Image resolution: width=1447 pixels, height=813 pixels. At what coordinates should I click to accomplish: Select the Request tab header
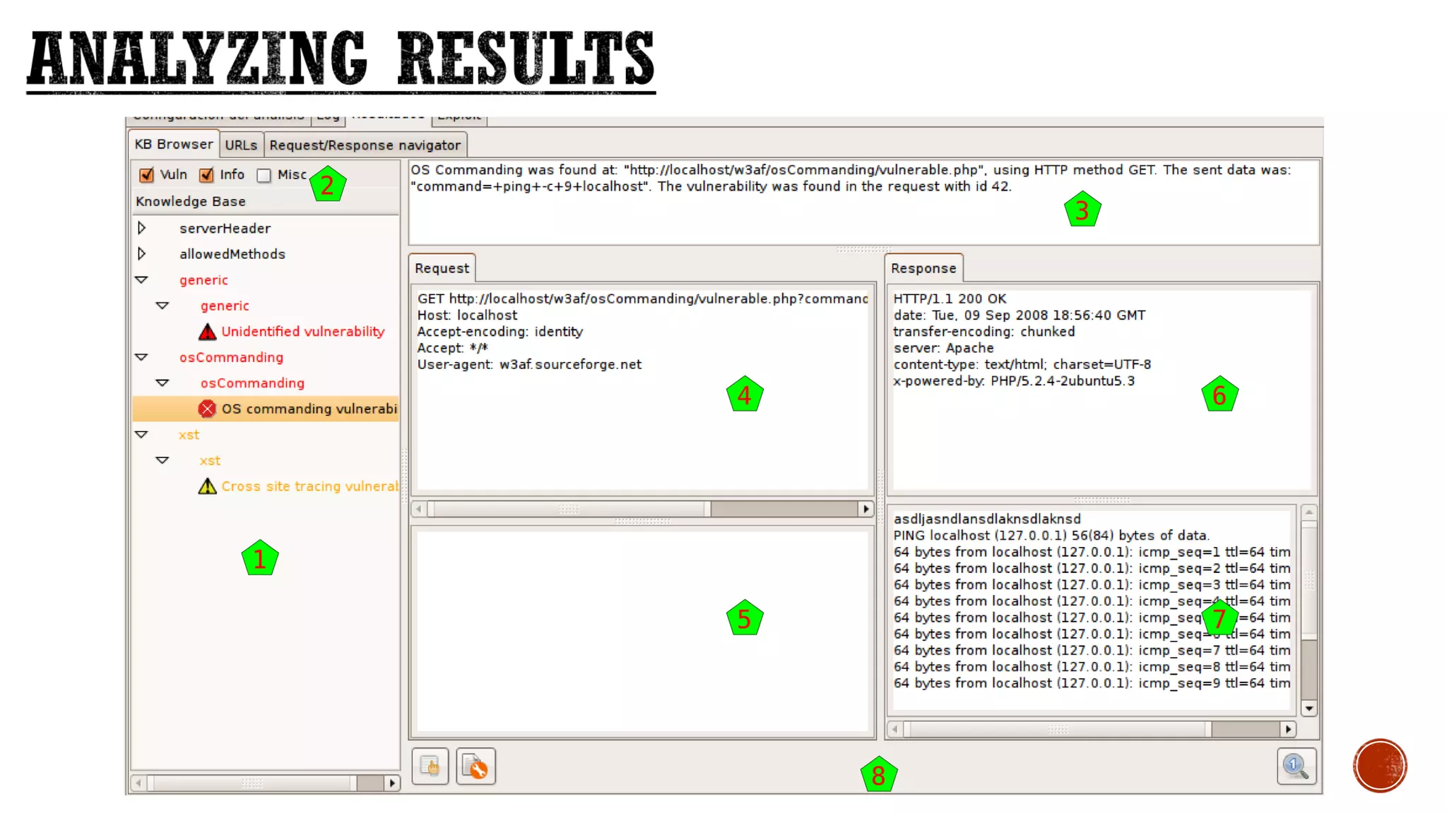442,268
